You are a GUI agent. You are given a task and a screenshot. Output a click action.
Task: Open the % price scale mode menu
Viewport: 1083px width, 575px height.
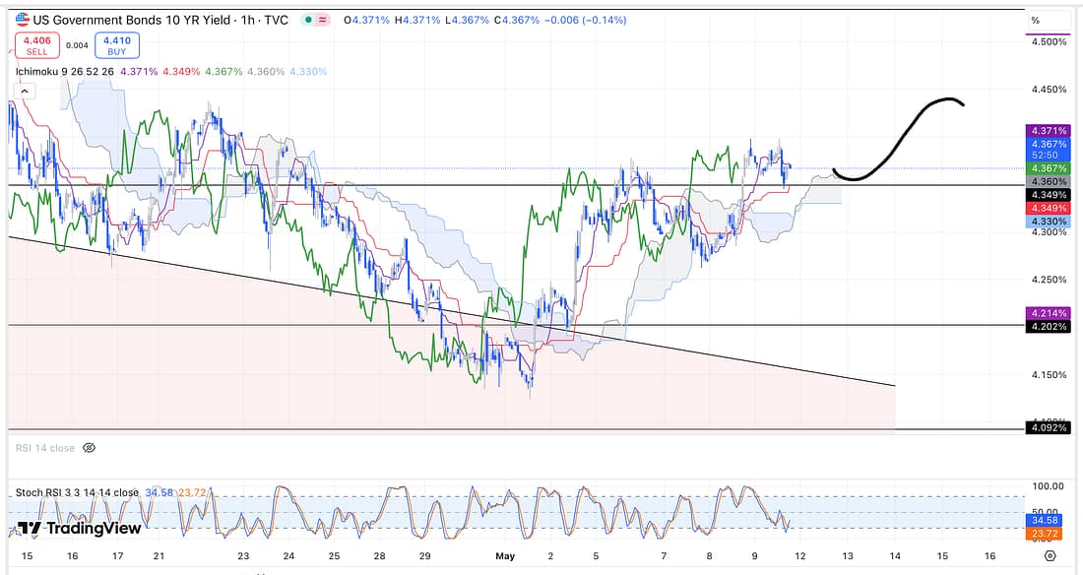tap(1036, 20)
